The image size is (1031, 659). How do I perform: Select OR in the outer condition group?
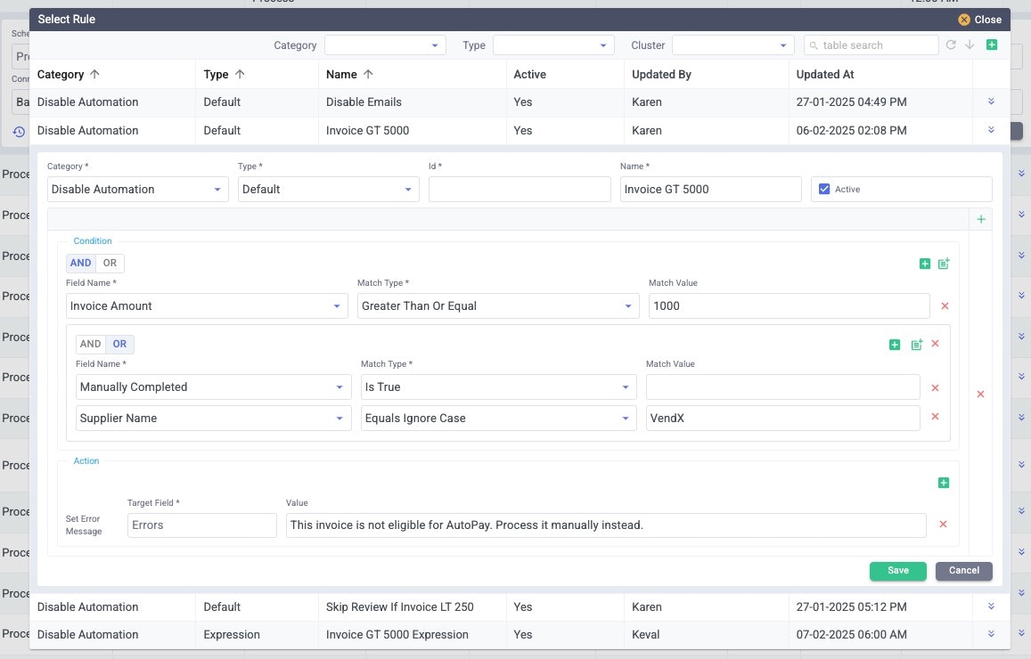coord(110,263)
